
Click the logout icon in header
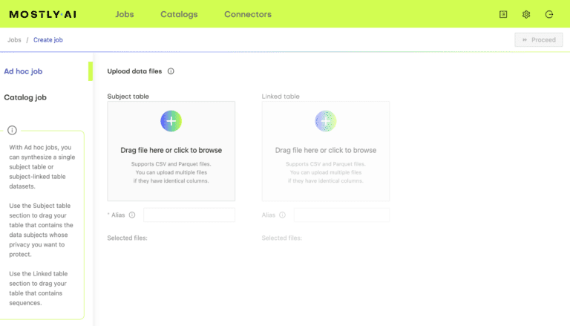coord(549,14)
